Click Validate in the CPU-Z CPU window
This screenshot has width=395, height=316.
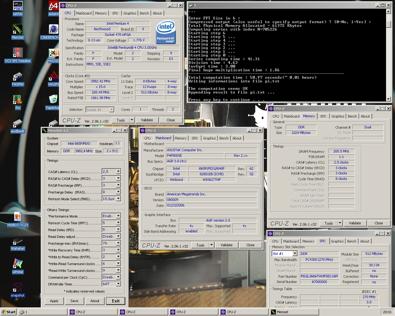(147, 120)
